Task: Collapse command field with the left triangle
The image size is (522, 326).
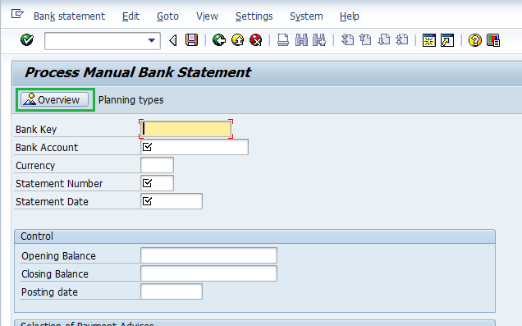Action: click(x=173, y=40)
